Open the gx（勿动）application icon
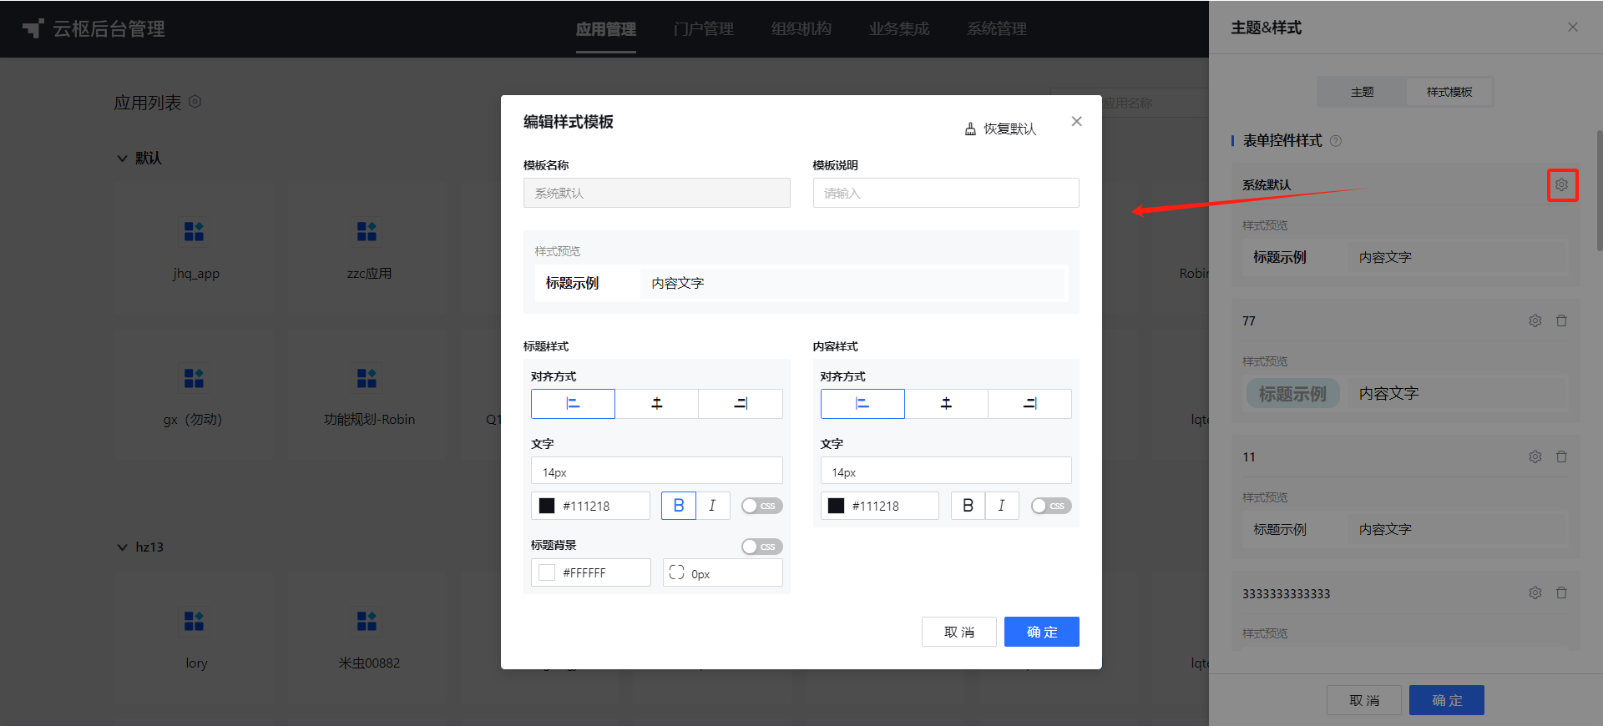This screenshot has height=726, width=1603. click(x=194, y=378)
